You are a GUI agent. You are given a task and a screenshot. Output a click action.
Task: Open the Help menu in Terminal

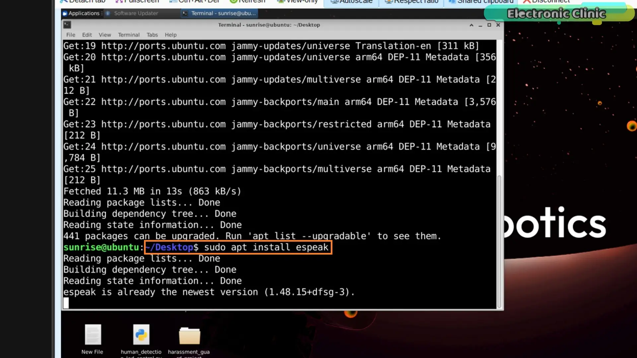click(x=171, y=35)
